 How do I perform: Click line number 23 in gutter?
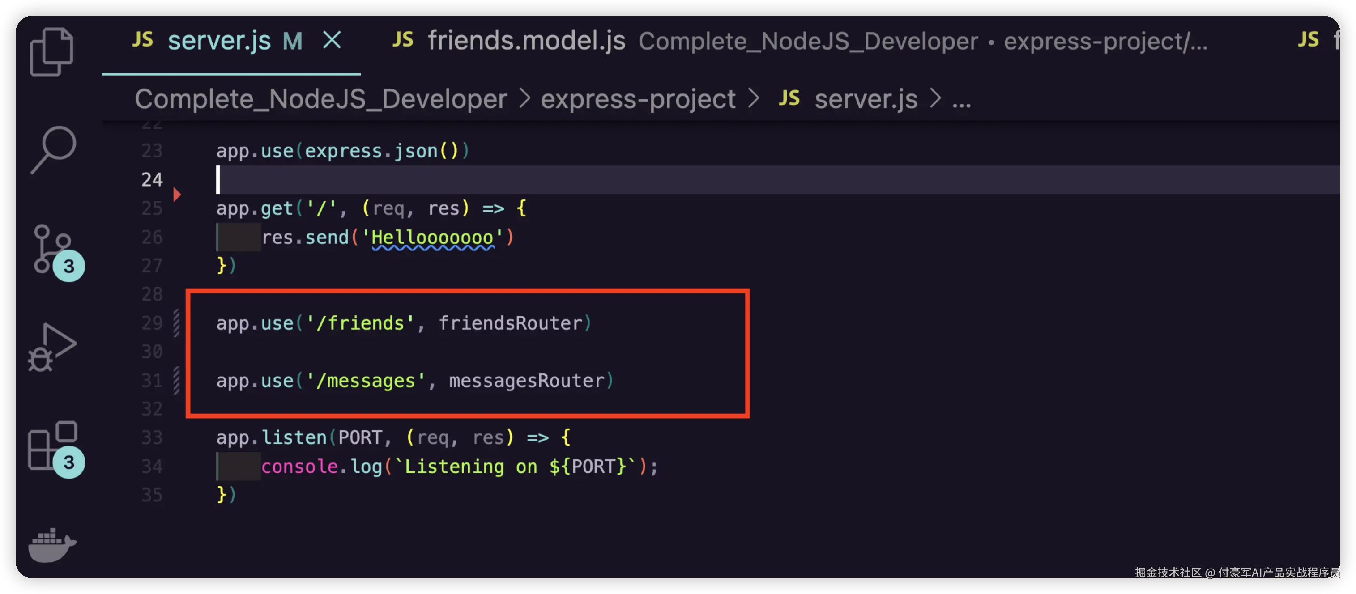click(x=152, y=151)
